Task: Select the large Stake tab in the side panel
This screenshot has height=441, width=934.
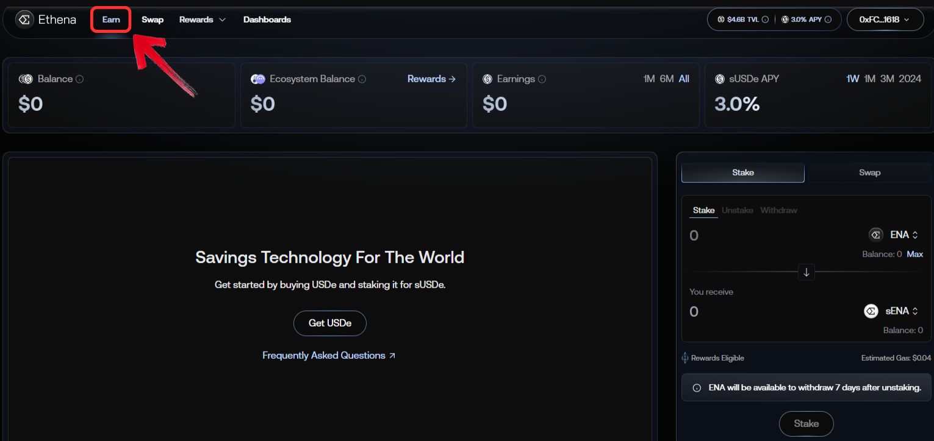Action: click(743, 172)
